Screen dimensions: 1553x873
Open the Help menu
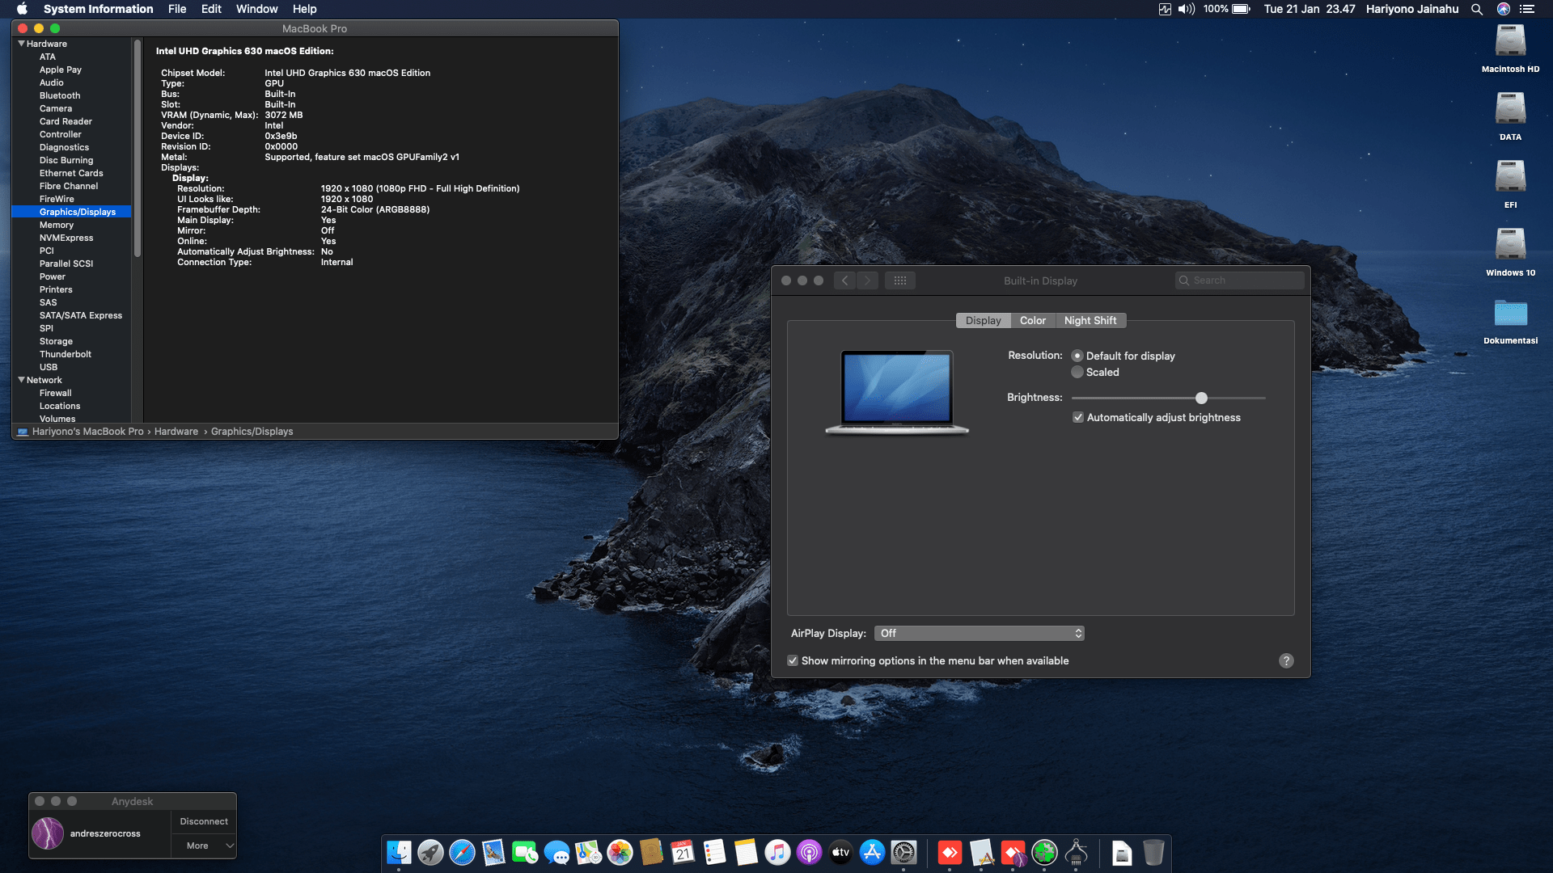tap(304, 9)
